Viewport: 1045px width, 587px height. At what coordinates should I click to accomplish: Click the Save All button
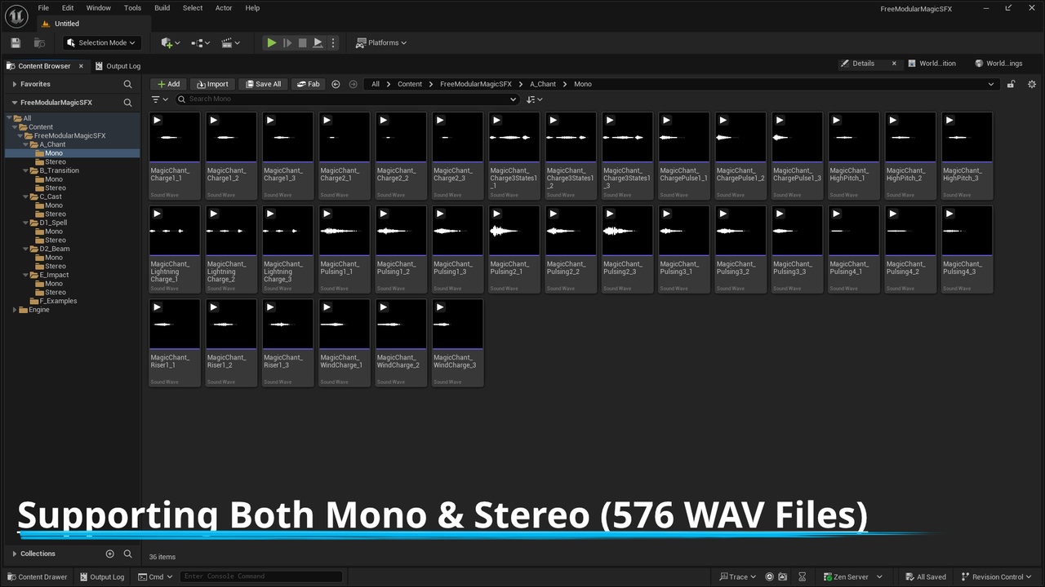263,84
